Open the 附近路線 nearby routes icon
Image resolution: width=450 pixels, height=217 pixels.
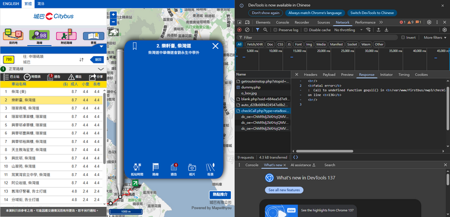[66, 37]
